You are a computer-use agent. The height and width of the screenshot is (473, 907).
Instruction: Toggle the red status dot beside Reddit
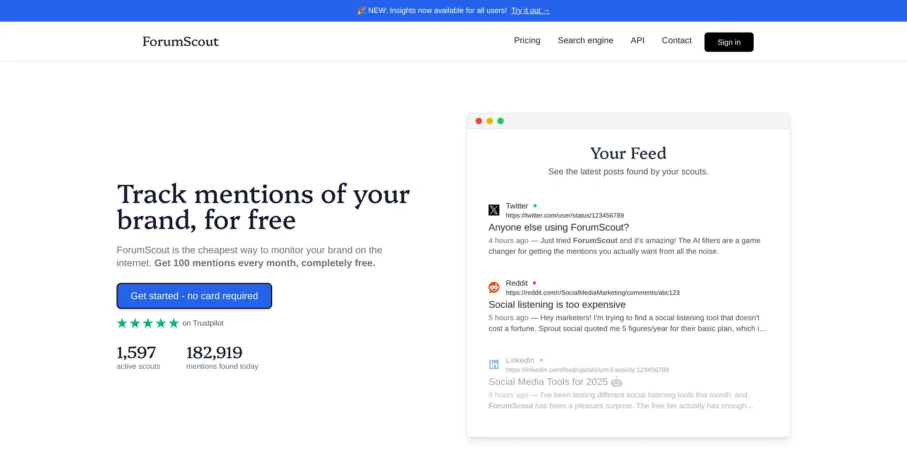(x=534, y=282)
